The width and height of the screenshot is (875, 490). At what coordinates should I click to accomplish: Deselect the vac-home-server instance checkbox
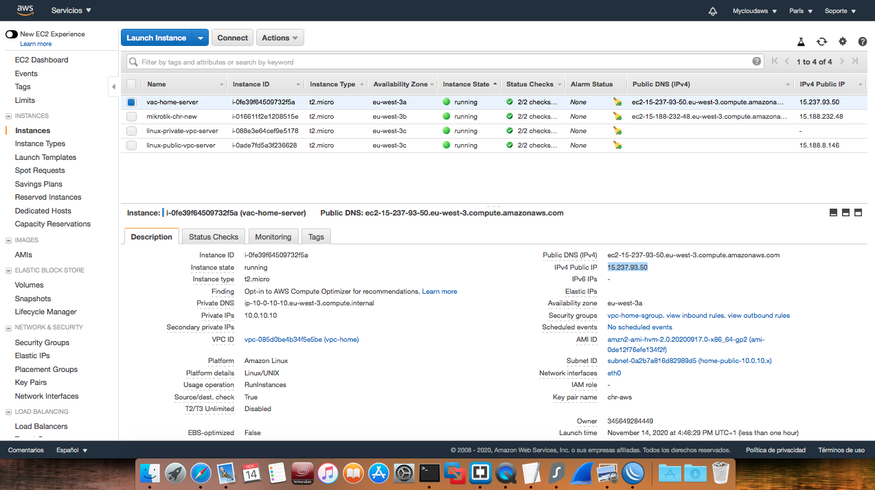click(x=130, y=102)
